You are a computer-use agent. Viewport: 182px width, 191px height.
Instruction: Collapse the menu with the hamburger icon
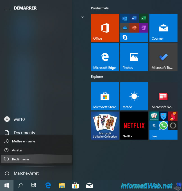click(7, 8)
